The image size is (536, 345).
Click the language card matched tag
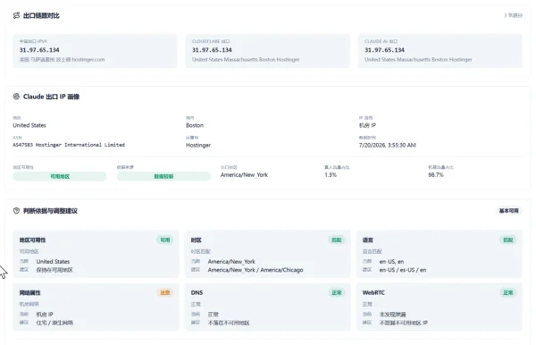coord(508,240)
